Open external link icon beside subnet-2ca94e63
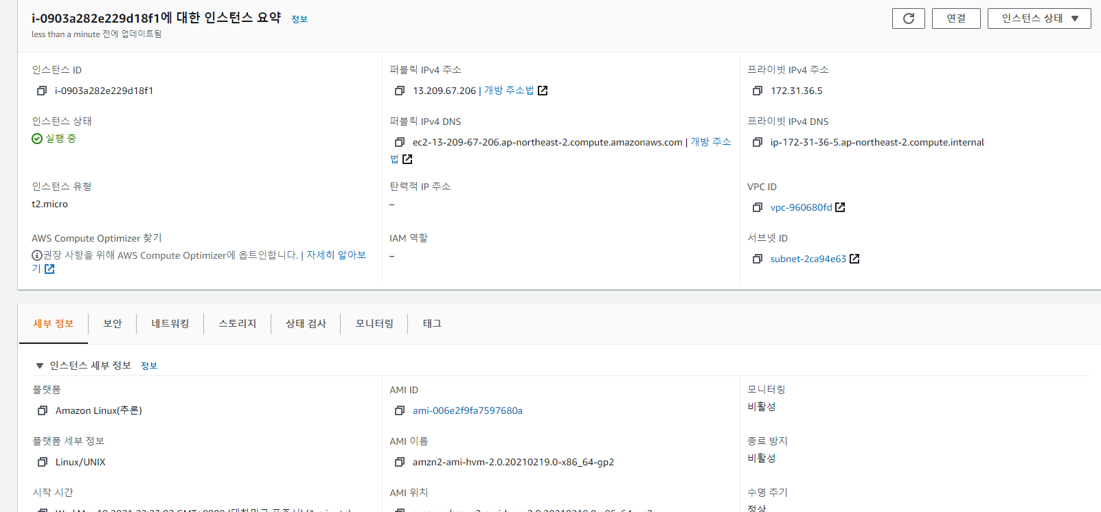This screenshot has width=1101, height=512. pyautogui.click(x=854, y=259)
